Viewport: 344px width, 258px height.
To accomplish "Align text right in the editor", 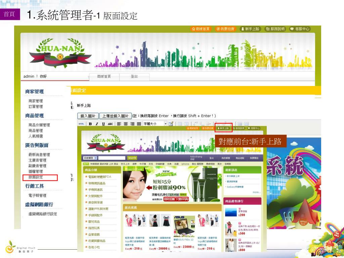I will pos(132,124).
